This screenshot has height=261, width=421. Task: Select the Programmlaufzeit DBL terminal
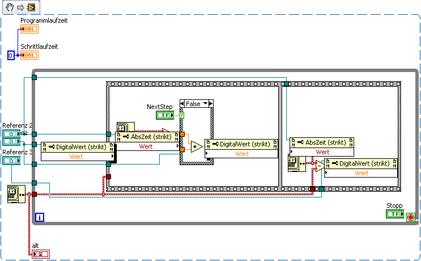click(29, 29)
